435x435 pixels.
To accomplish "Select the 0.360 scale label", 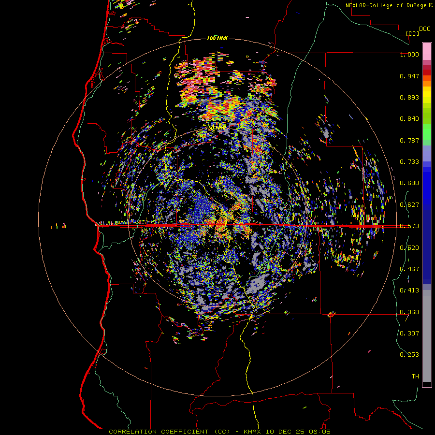I will pyautogui.click(x=409, y=312).
